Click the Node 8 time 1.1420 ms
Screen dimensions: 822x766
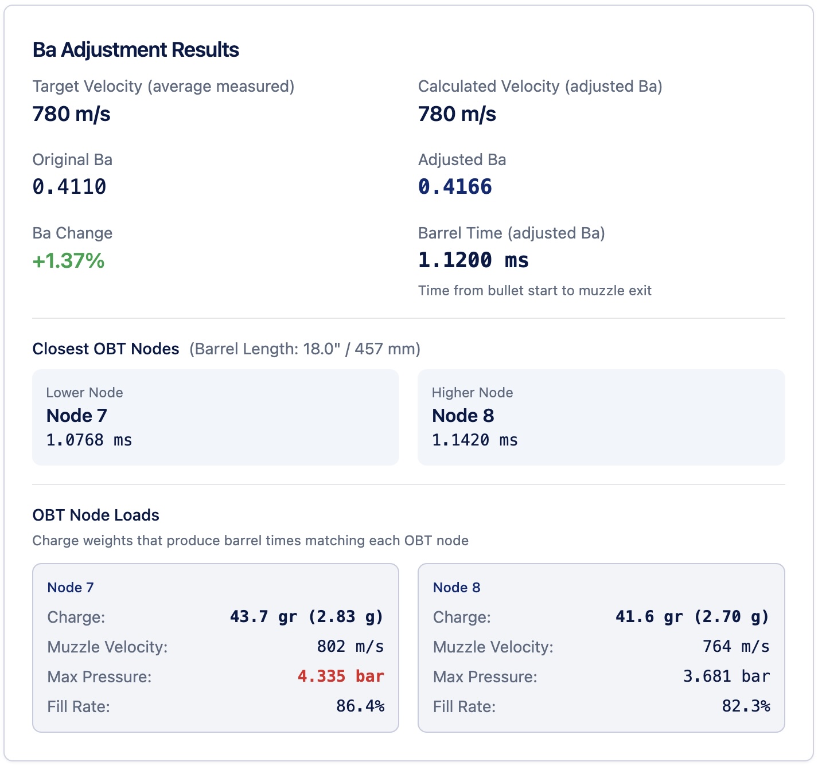(x=474, y=440)
